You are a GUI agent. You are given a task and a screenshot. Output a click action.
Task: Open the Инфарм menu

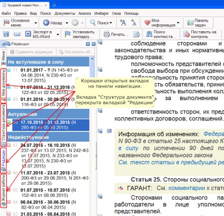click(101, 13)
